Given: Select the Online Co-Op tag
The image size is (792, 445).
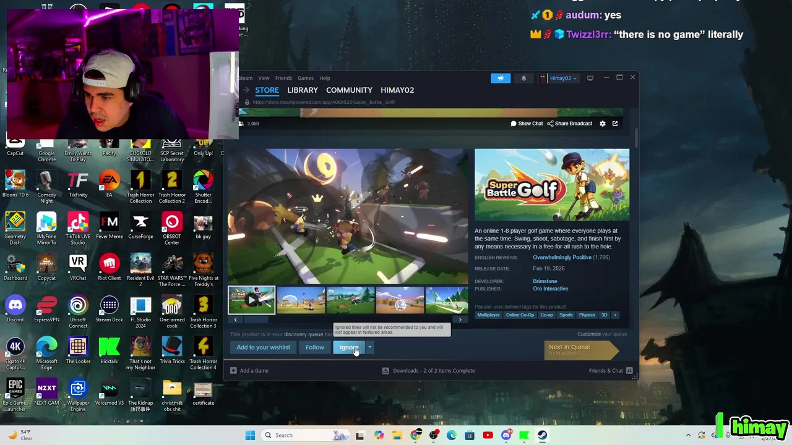Looking at the screenshot, I should coord(520,315).
